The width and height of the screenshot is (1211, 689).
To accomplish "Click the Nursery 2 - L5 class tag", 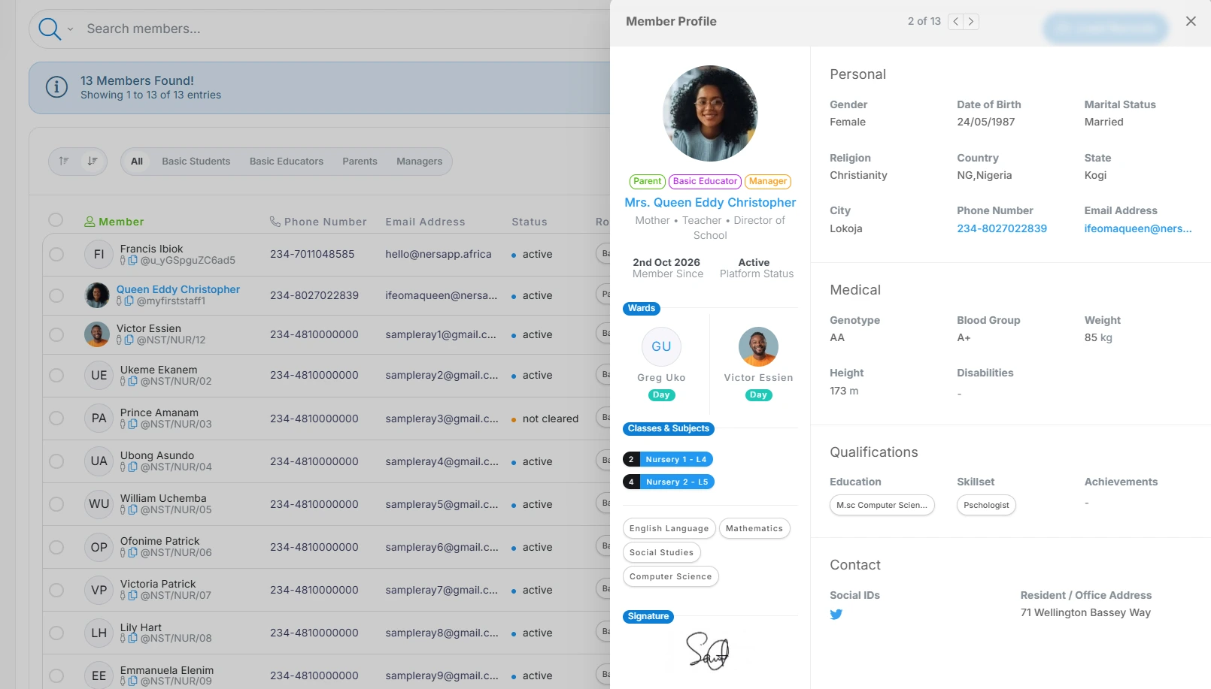I will [x=669, y=482].
